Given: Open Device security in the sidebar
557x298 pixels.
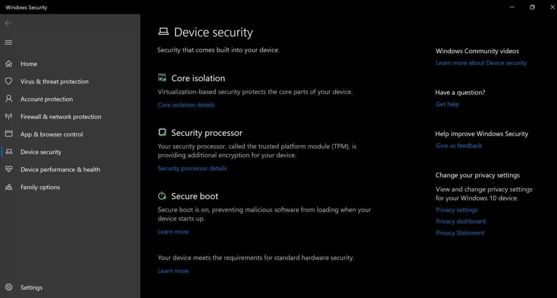Looking at the screenshot, I should click(x=70, y=152).
